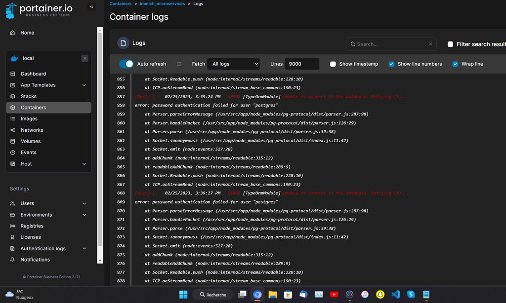Open the Volumes section icon

point(13,142)
